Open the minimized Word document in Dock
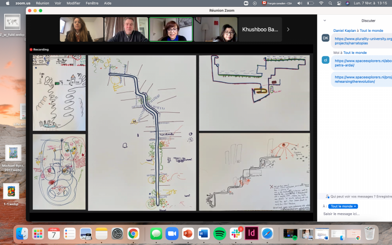 pyautogui.click(x=322, y=234)
